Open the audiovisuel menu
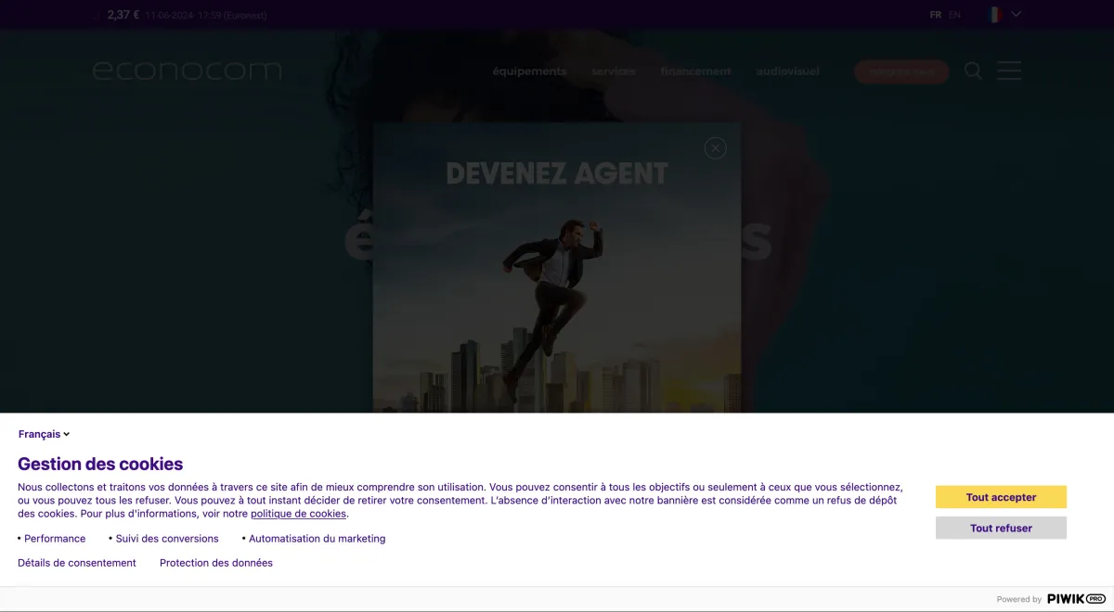The width and height of the screenshot is (1114, 612). click(787, 71)
